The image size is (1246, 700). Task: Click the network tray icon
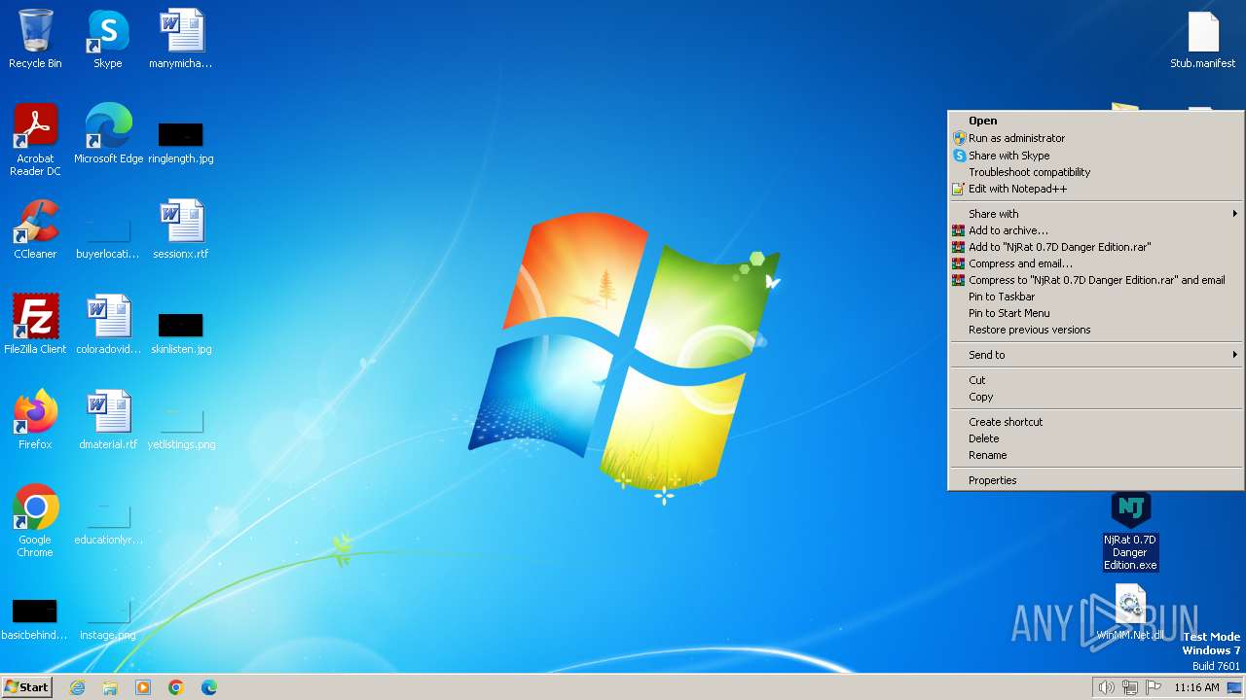(x=1130, y=687)
